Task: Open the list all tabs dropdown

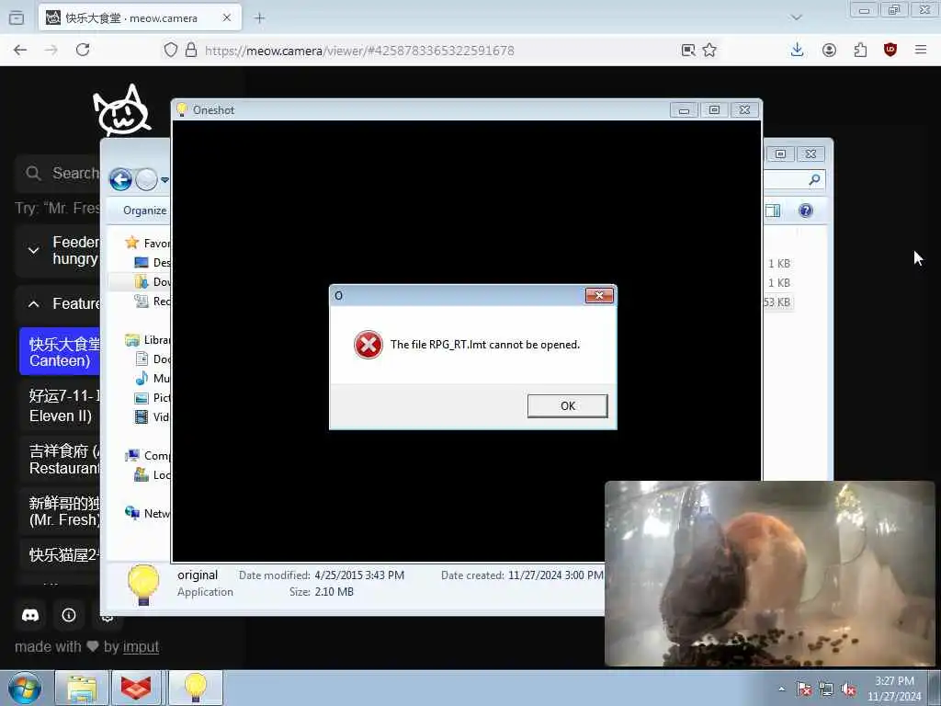Action: [x=796, y=18]
